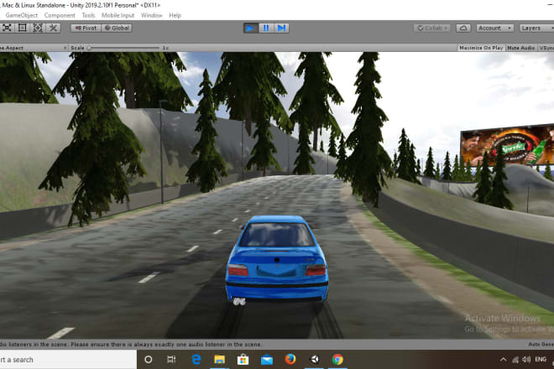The height and width of the screenshot is (369, 554).
Task: Switch to Unity via taskbar icon
Action: point(314,360)
